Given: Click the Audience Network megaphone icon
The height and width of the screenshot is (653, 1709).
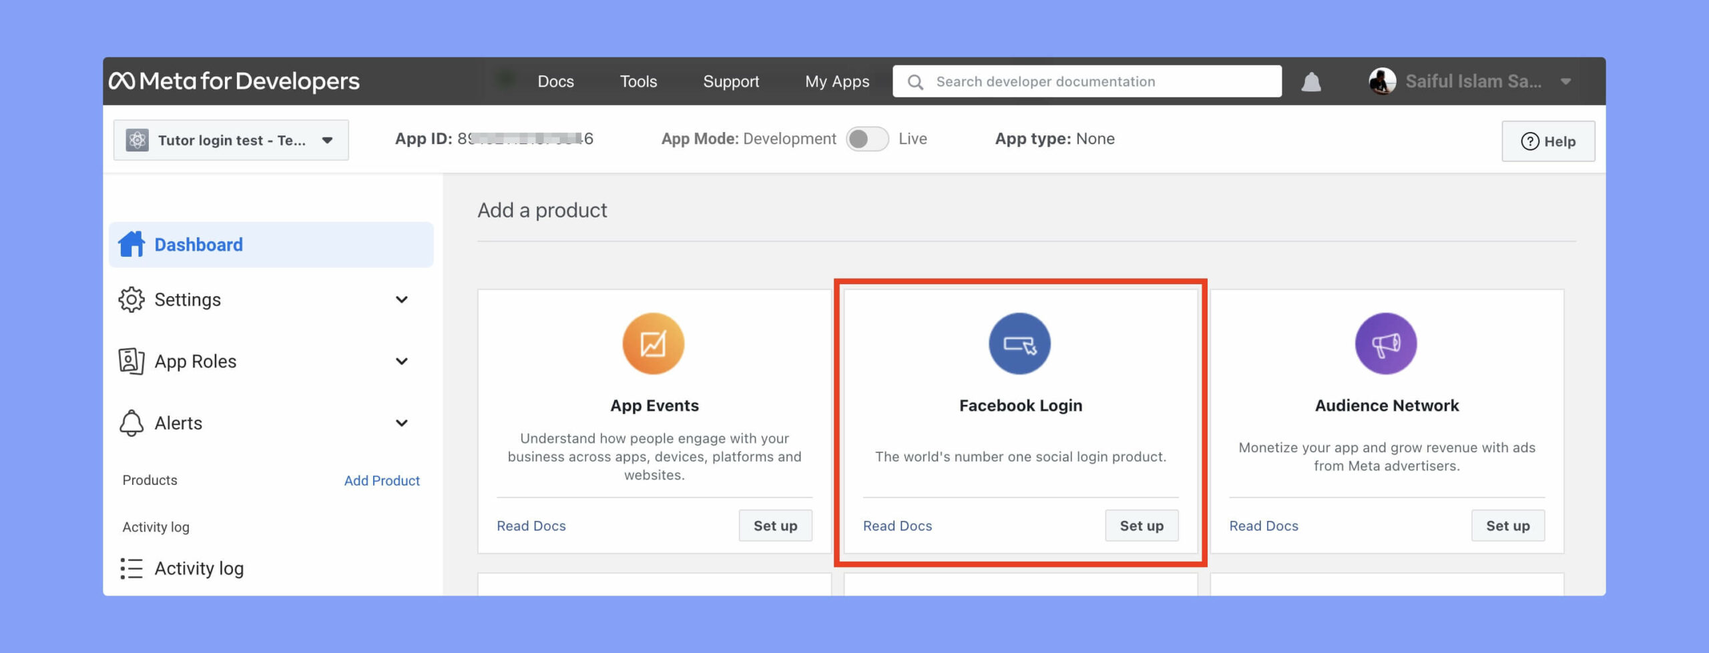Looking at the screenshot, I should coord(1386,344).
